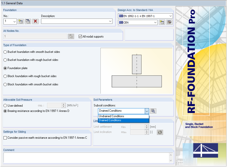Open the CEN national annex dropdown
Image resolution: width=227 pixels, height=167 pixels.
click(x=155, y=23)
